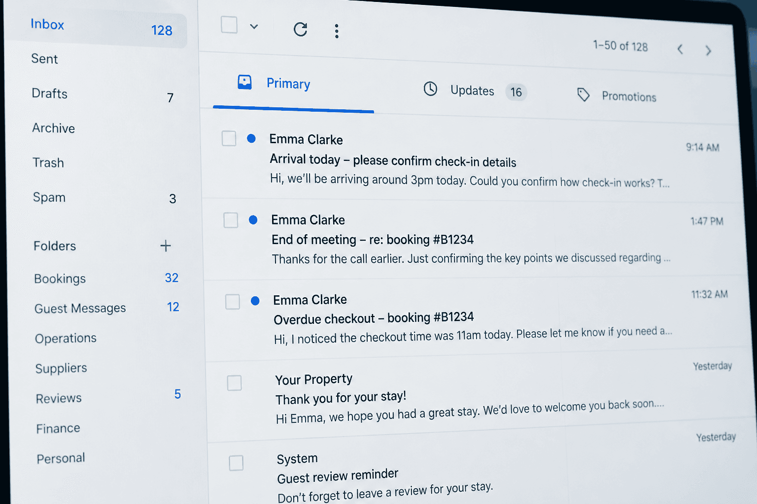The width and height of the screenshot is (757, 504).
Task: Click the clock icon beside Updates
Action: [430, 89]
